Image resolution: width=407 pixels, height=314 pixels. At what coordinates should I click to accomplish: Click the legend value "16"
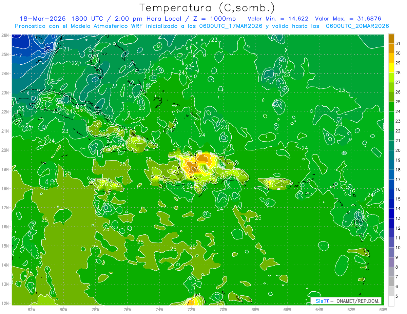(x=398, y=189)
